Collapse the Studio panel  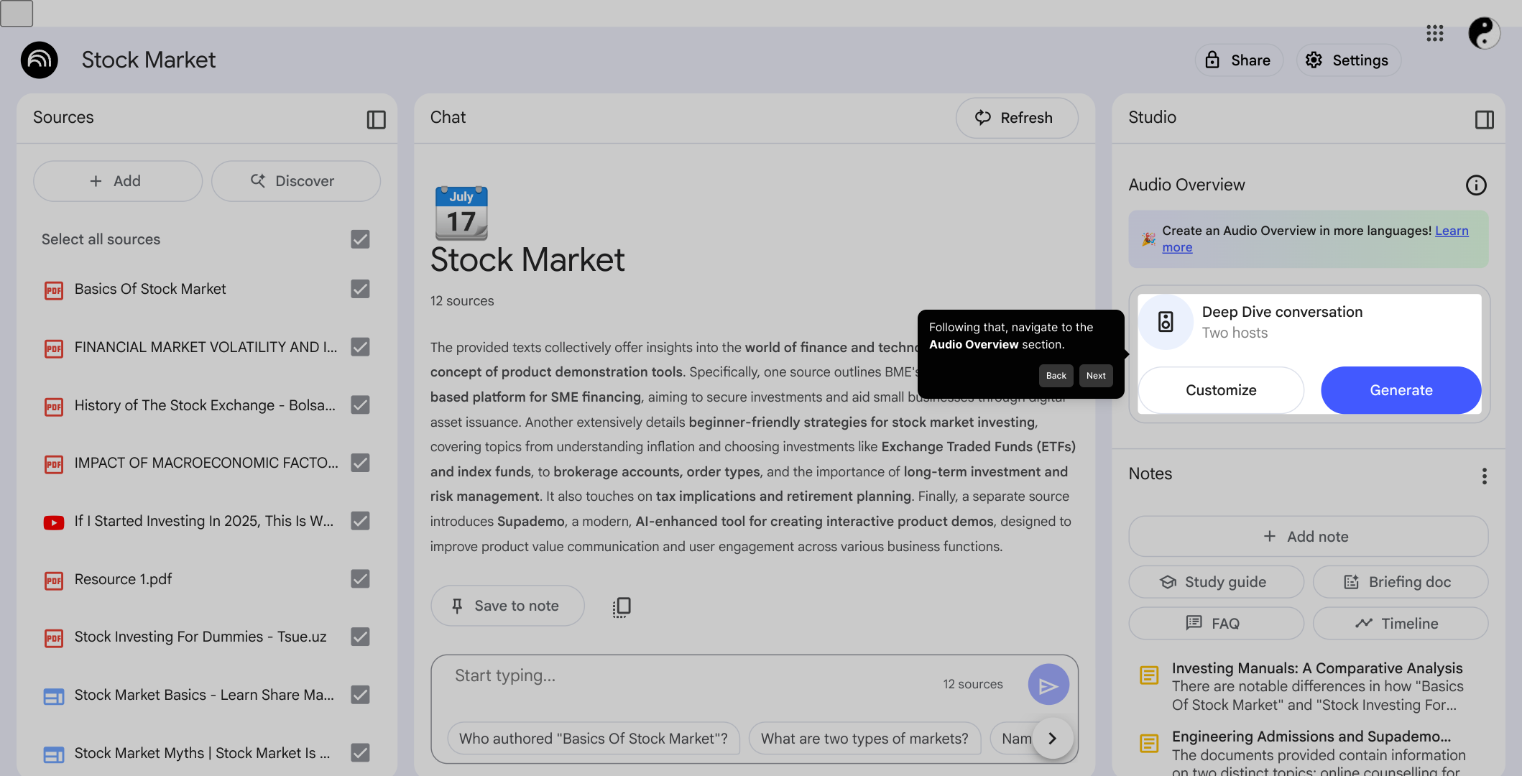[1484, 119]
